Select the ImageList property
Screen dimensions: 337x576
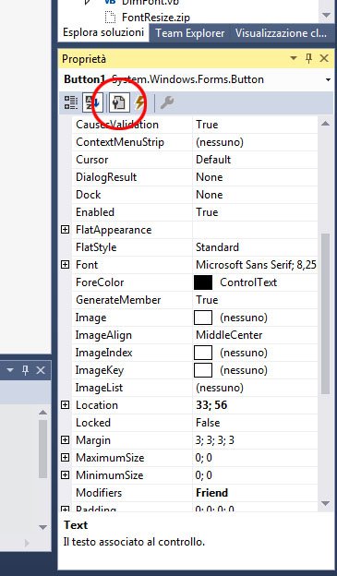click(99, 388)
